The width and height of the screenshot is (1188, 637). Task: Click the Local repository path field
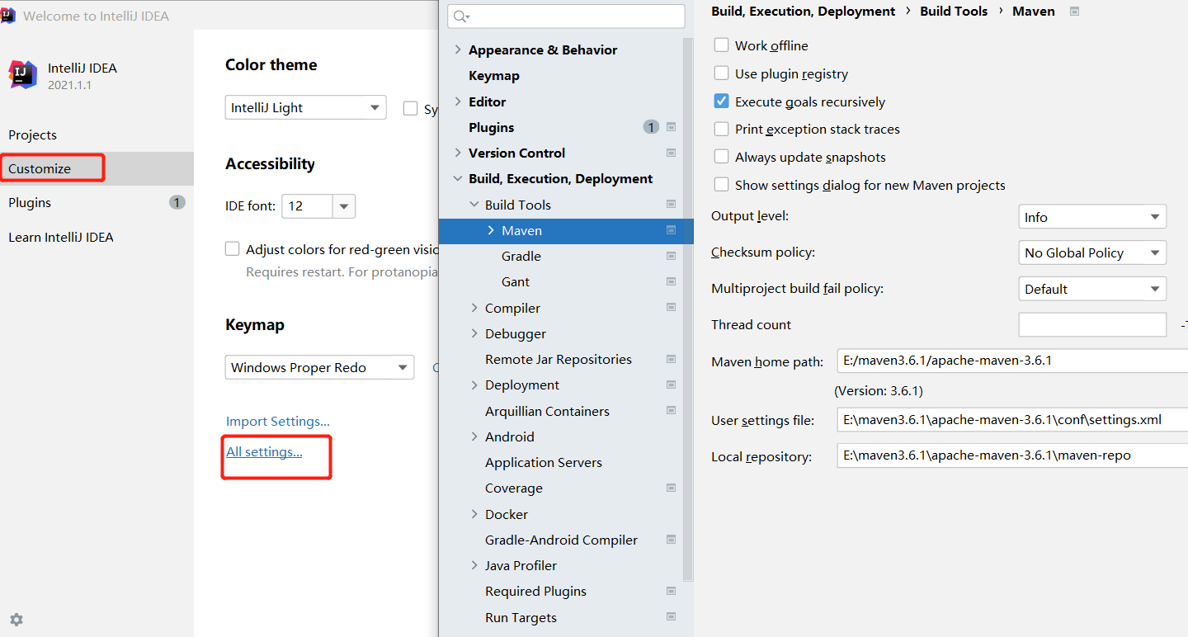(1012, 455)
